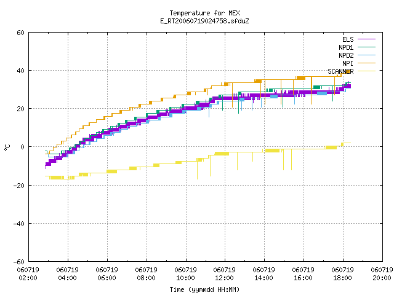Click the x-axis tick label 060719 12:00
Image resolution: width=394 pixels, height=295 pixels.
[224, 274]
